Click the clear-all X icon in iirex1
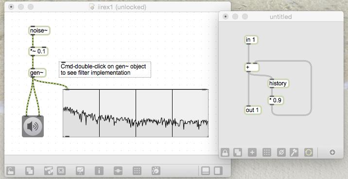The width and height of the screenshot is (348, 179). tap(61, 171)
